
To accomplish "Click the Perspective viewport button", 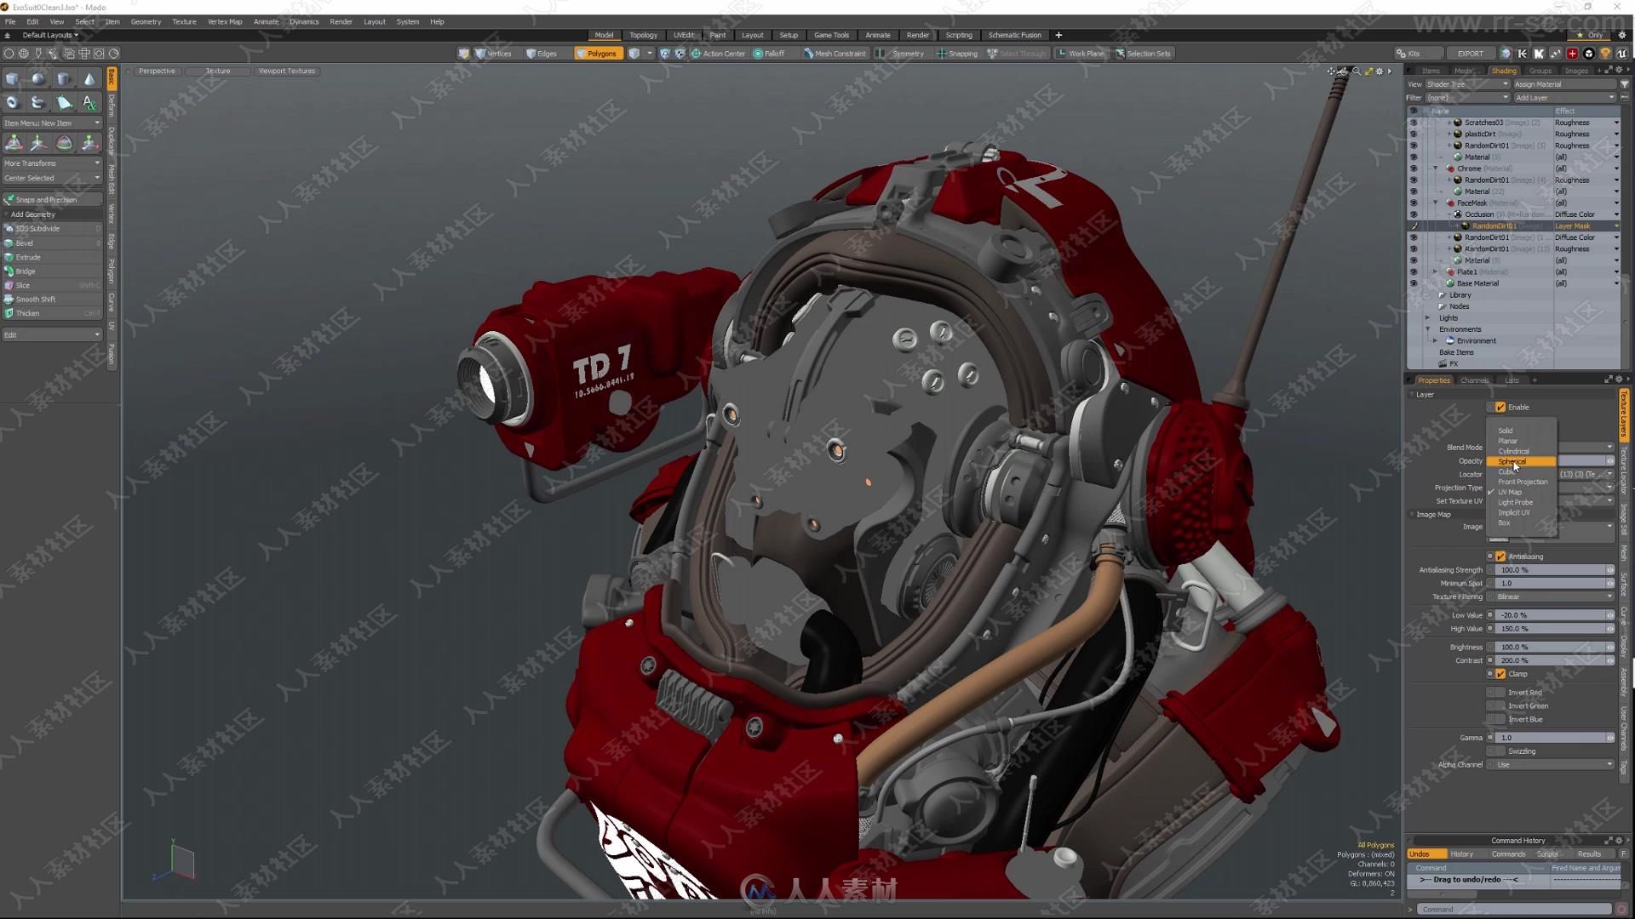I will (x=157, y=71).
